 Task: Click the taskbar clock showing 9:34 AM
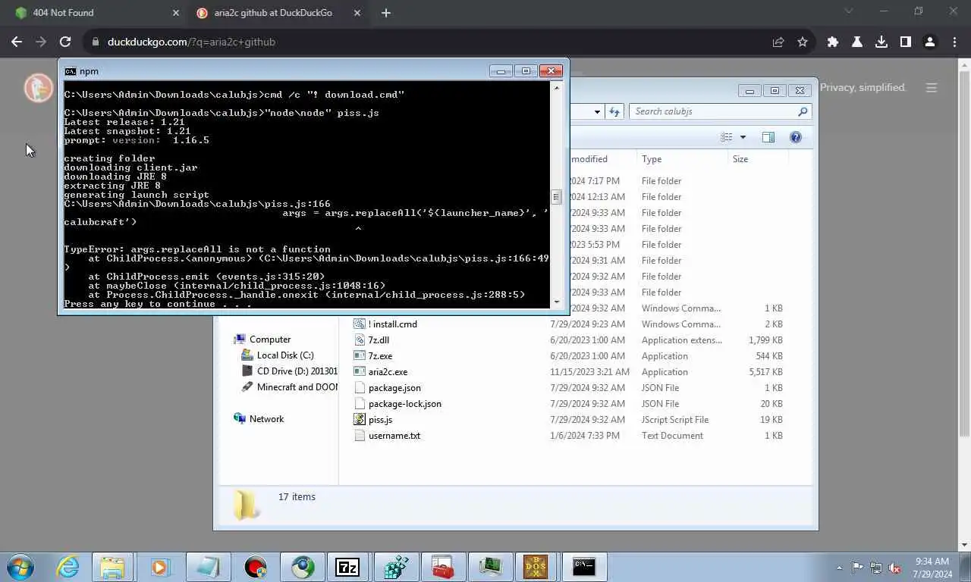coord(932,568)
